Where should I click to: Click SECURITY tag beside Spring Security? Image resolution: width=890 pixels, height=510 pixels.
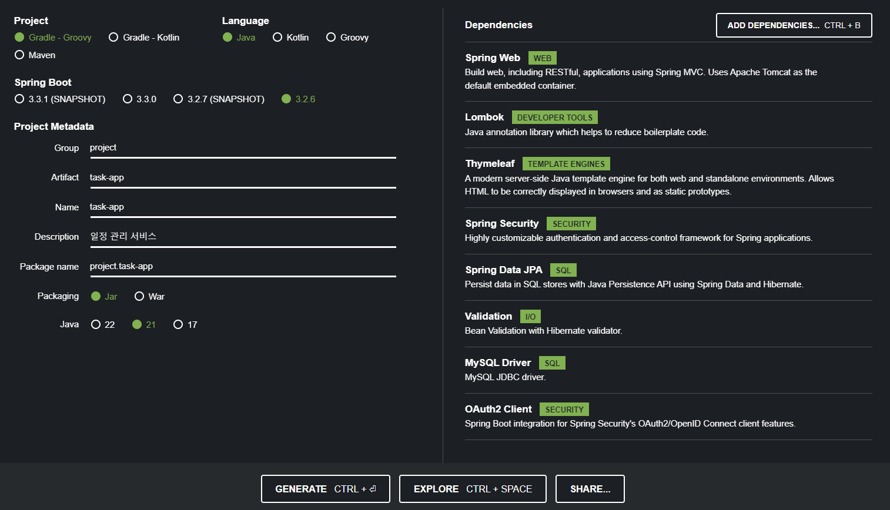point(571,224)
